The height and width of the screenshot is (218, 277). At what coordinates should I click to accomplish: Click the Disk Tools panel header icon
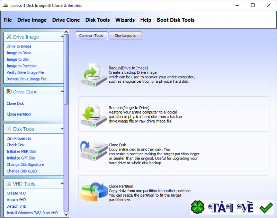tap(9, 128)
